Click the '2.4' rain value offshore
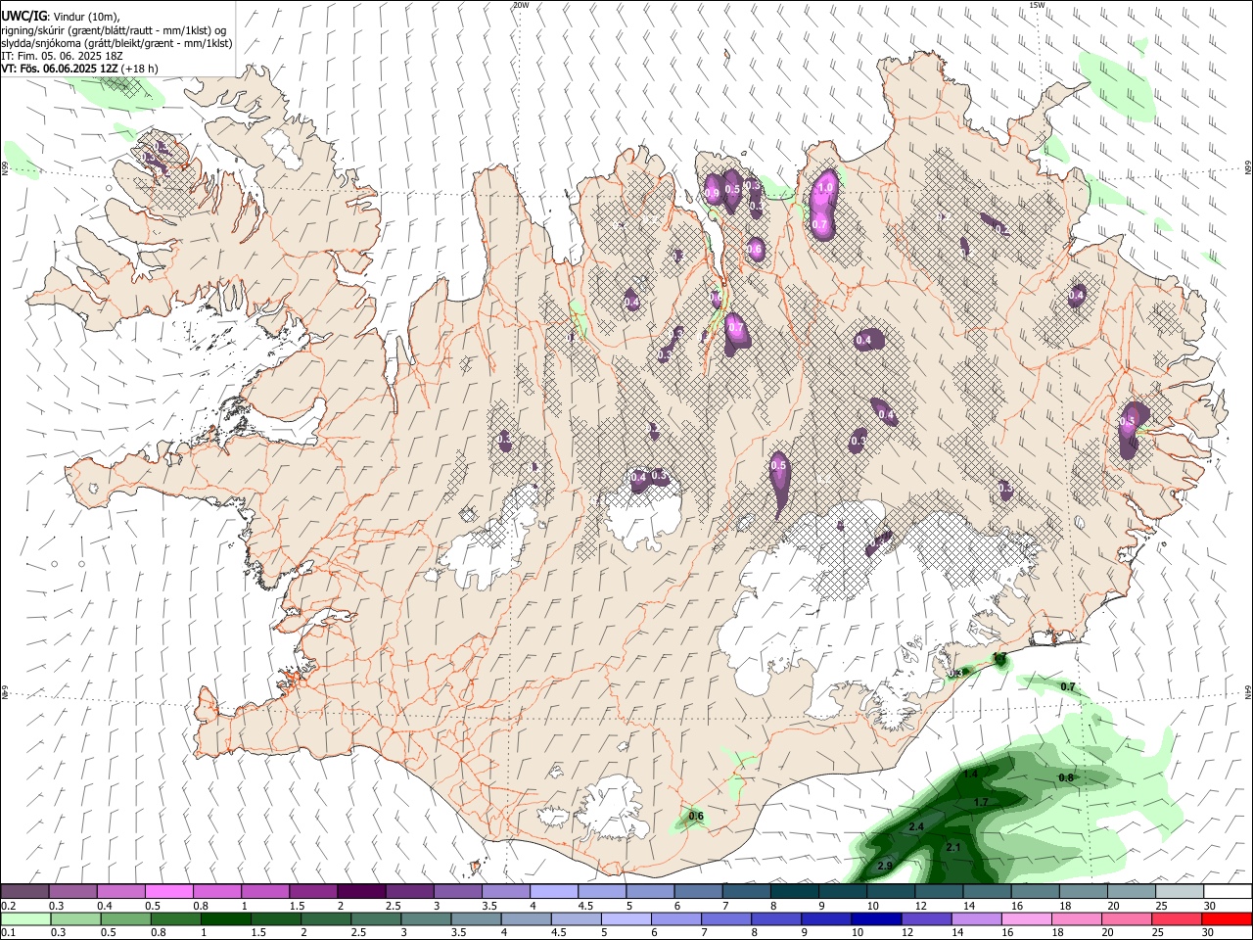1253x940 pixels. (x=916, y=827)
